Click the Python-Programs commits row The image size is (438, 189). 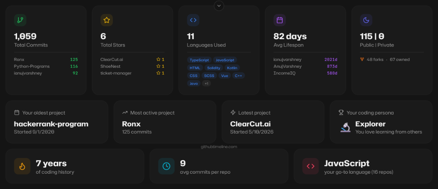click(x=46, y=66)
